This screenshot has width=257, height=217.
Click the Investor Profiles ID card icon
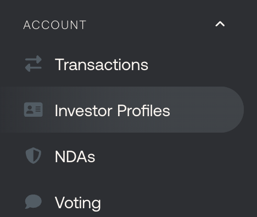pyautogui.click(x=33, y=110)
